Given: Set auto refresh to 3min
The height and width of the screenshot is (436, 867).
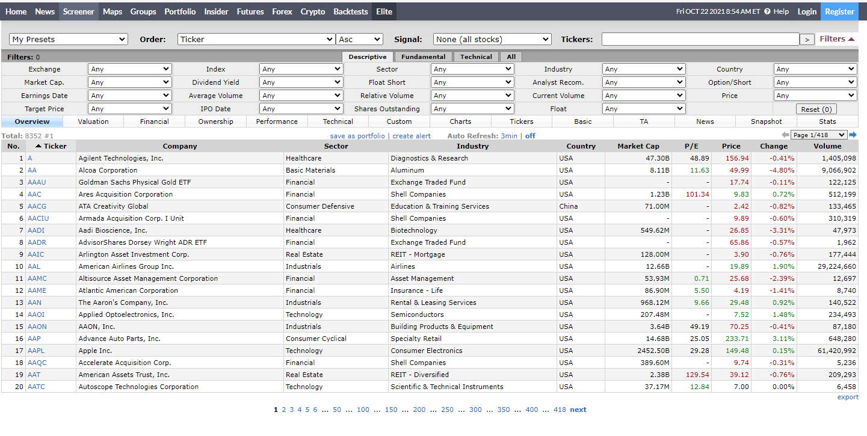Looking at the screenshot, I should (x=509, y=136).
